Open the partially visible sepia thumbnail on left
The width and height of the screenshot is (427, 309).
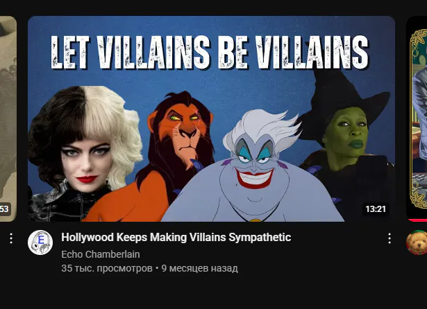click(x=8, y=118)
